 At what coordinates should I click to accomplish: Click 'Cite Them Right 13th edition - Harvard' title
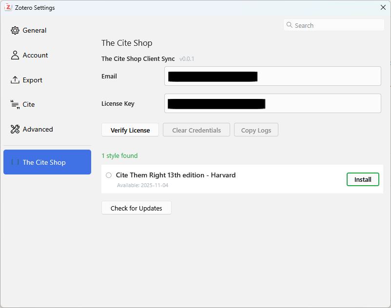click(x=176, y=175)
